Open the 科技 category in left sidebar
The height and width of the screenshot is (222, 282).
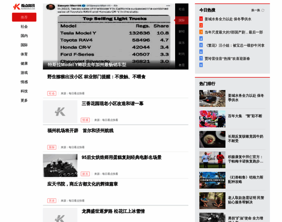pos(24,91)
